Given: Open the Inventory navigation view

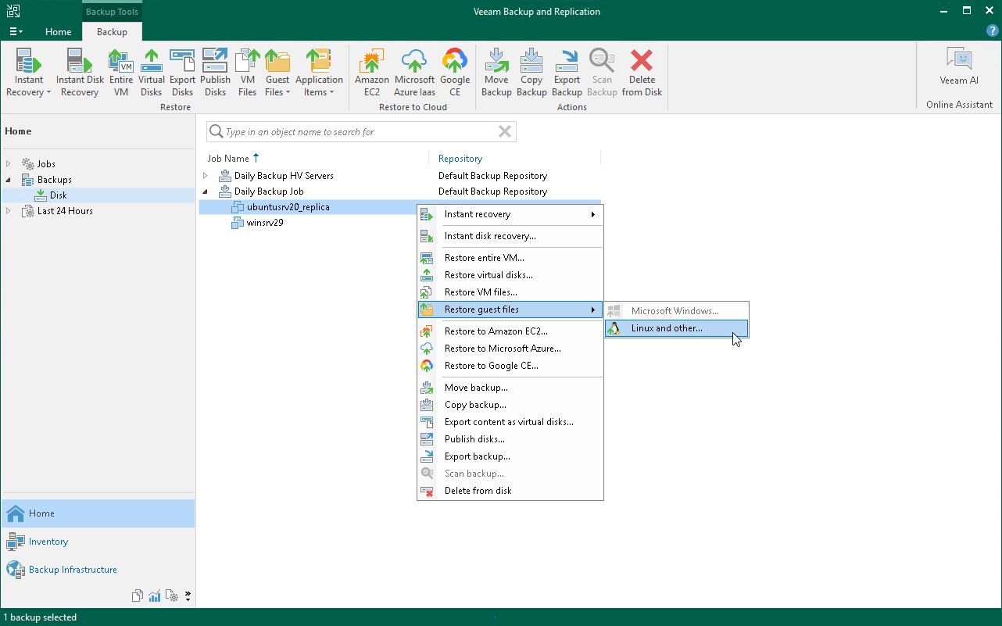Looking at the screenshot, I should (x=98, y=542).
